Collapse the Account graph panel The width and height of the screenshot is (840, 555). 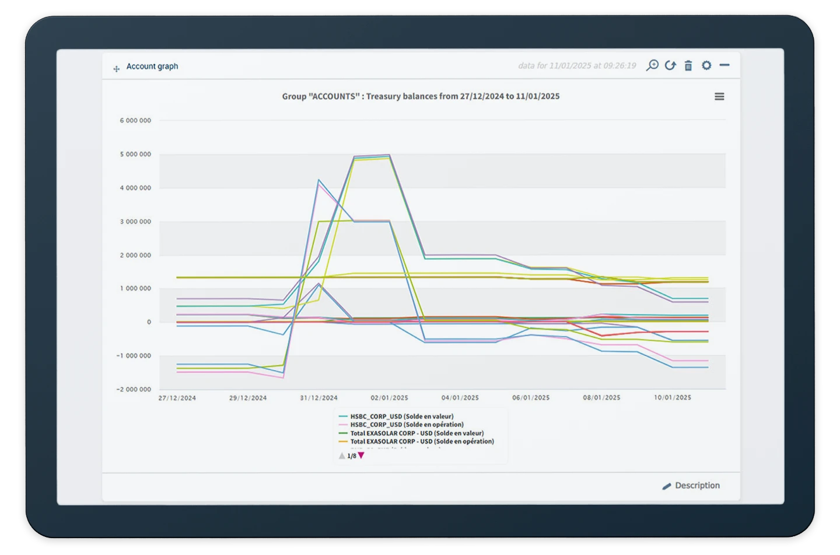coord(724,65)
